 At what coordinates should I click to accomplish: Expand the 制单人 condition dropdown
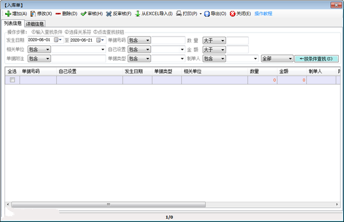tap(214, 58)
